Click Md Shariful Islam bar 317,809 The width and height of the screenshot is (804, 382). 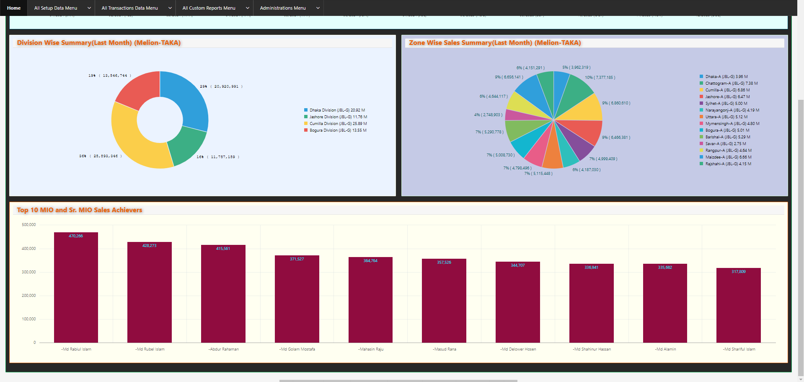point(739,305)
